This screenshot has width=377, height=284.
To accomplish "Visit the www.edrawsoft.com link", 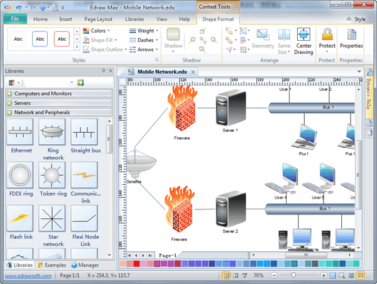I will pyautogui.click(x=28, y=276).
